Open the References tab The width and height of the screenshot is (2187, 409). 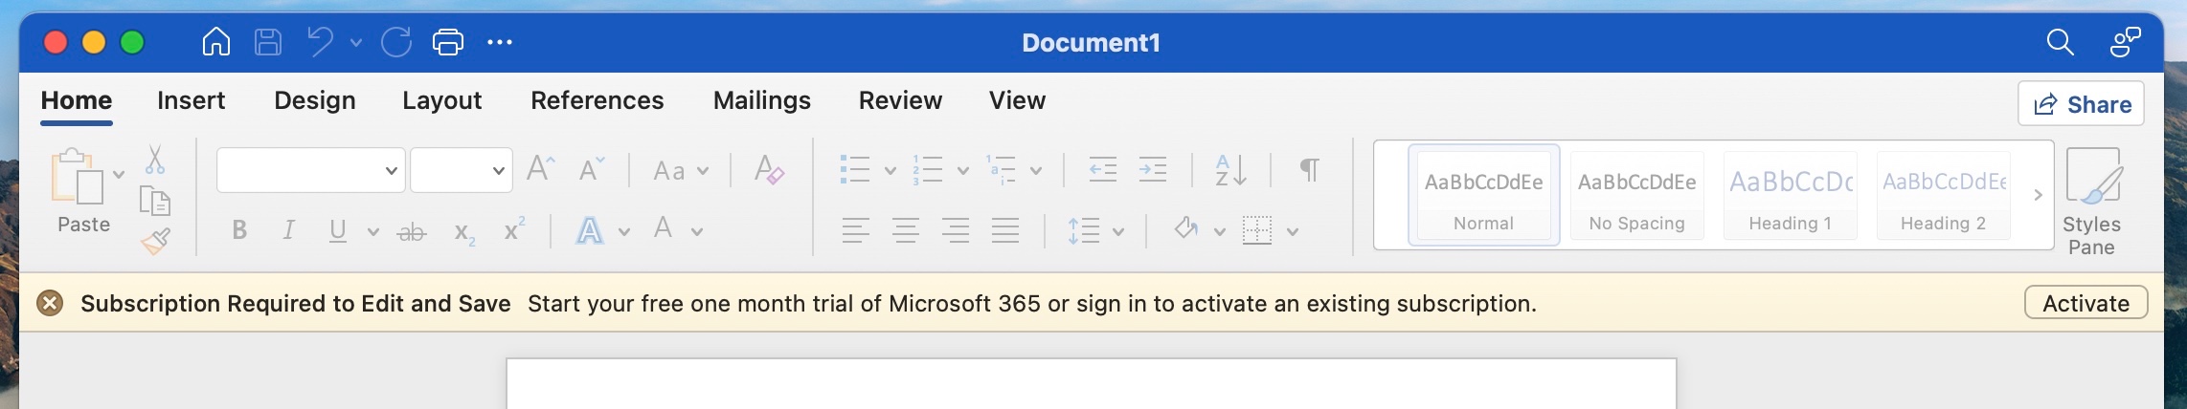click(x=597, y=100)
